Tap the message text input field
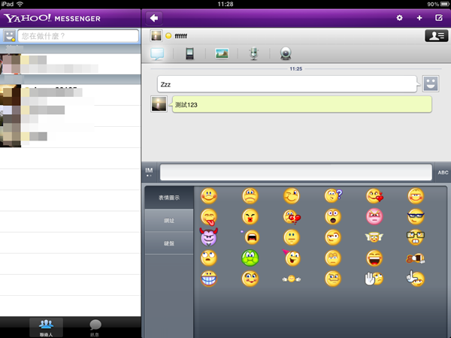 coord(296,173)
